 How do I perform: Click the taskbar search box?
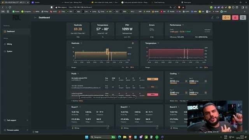pos(103,137)
